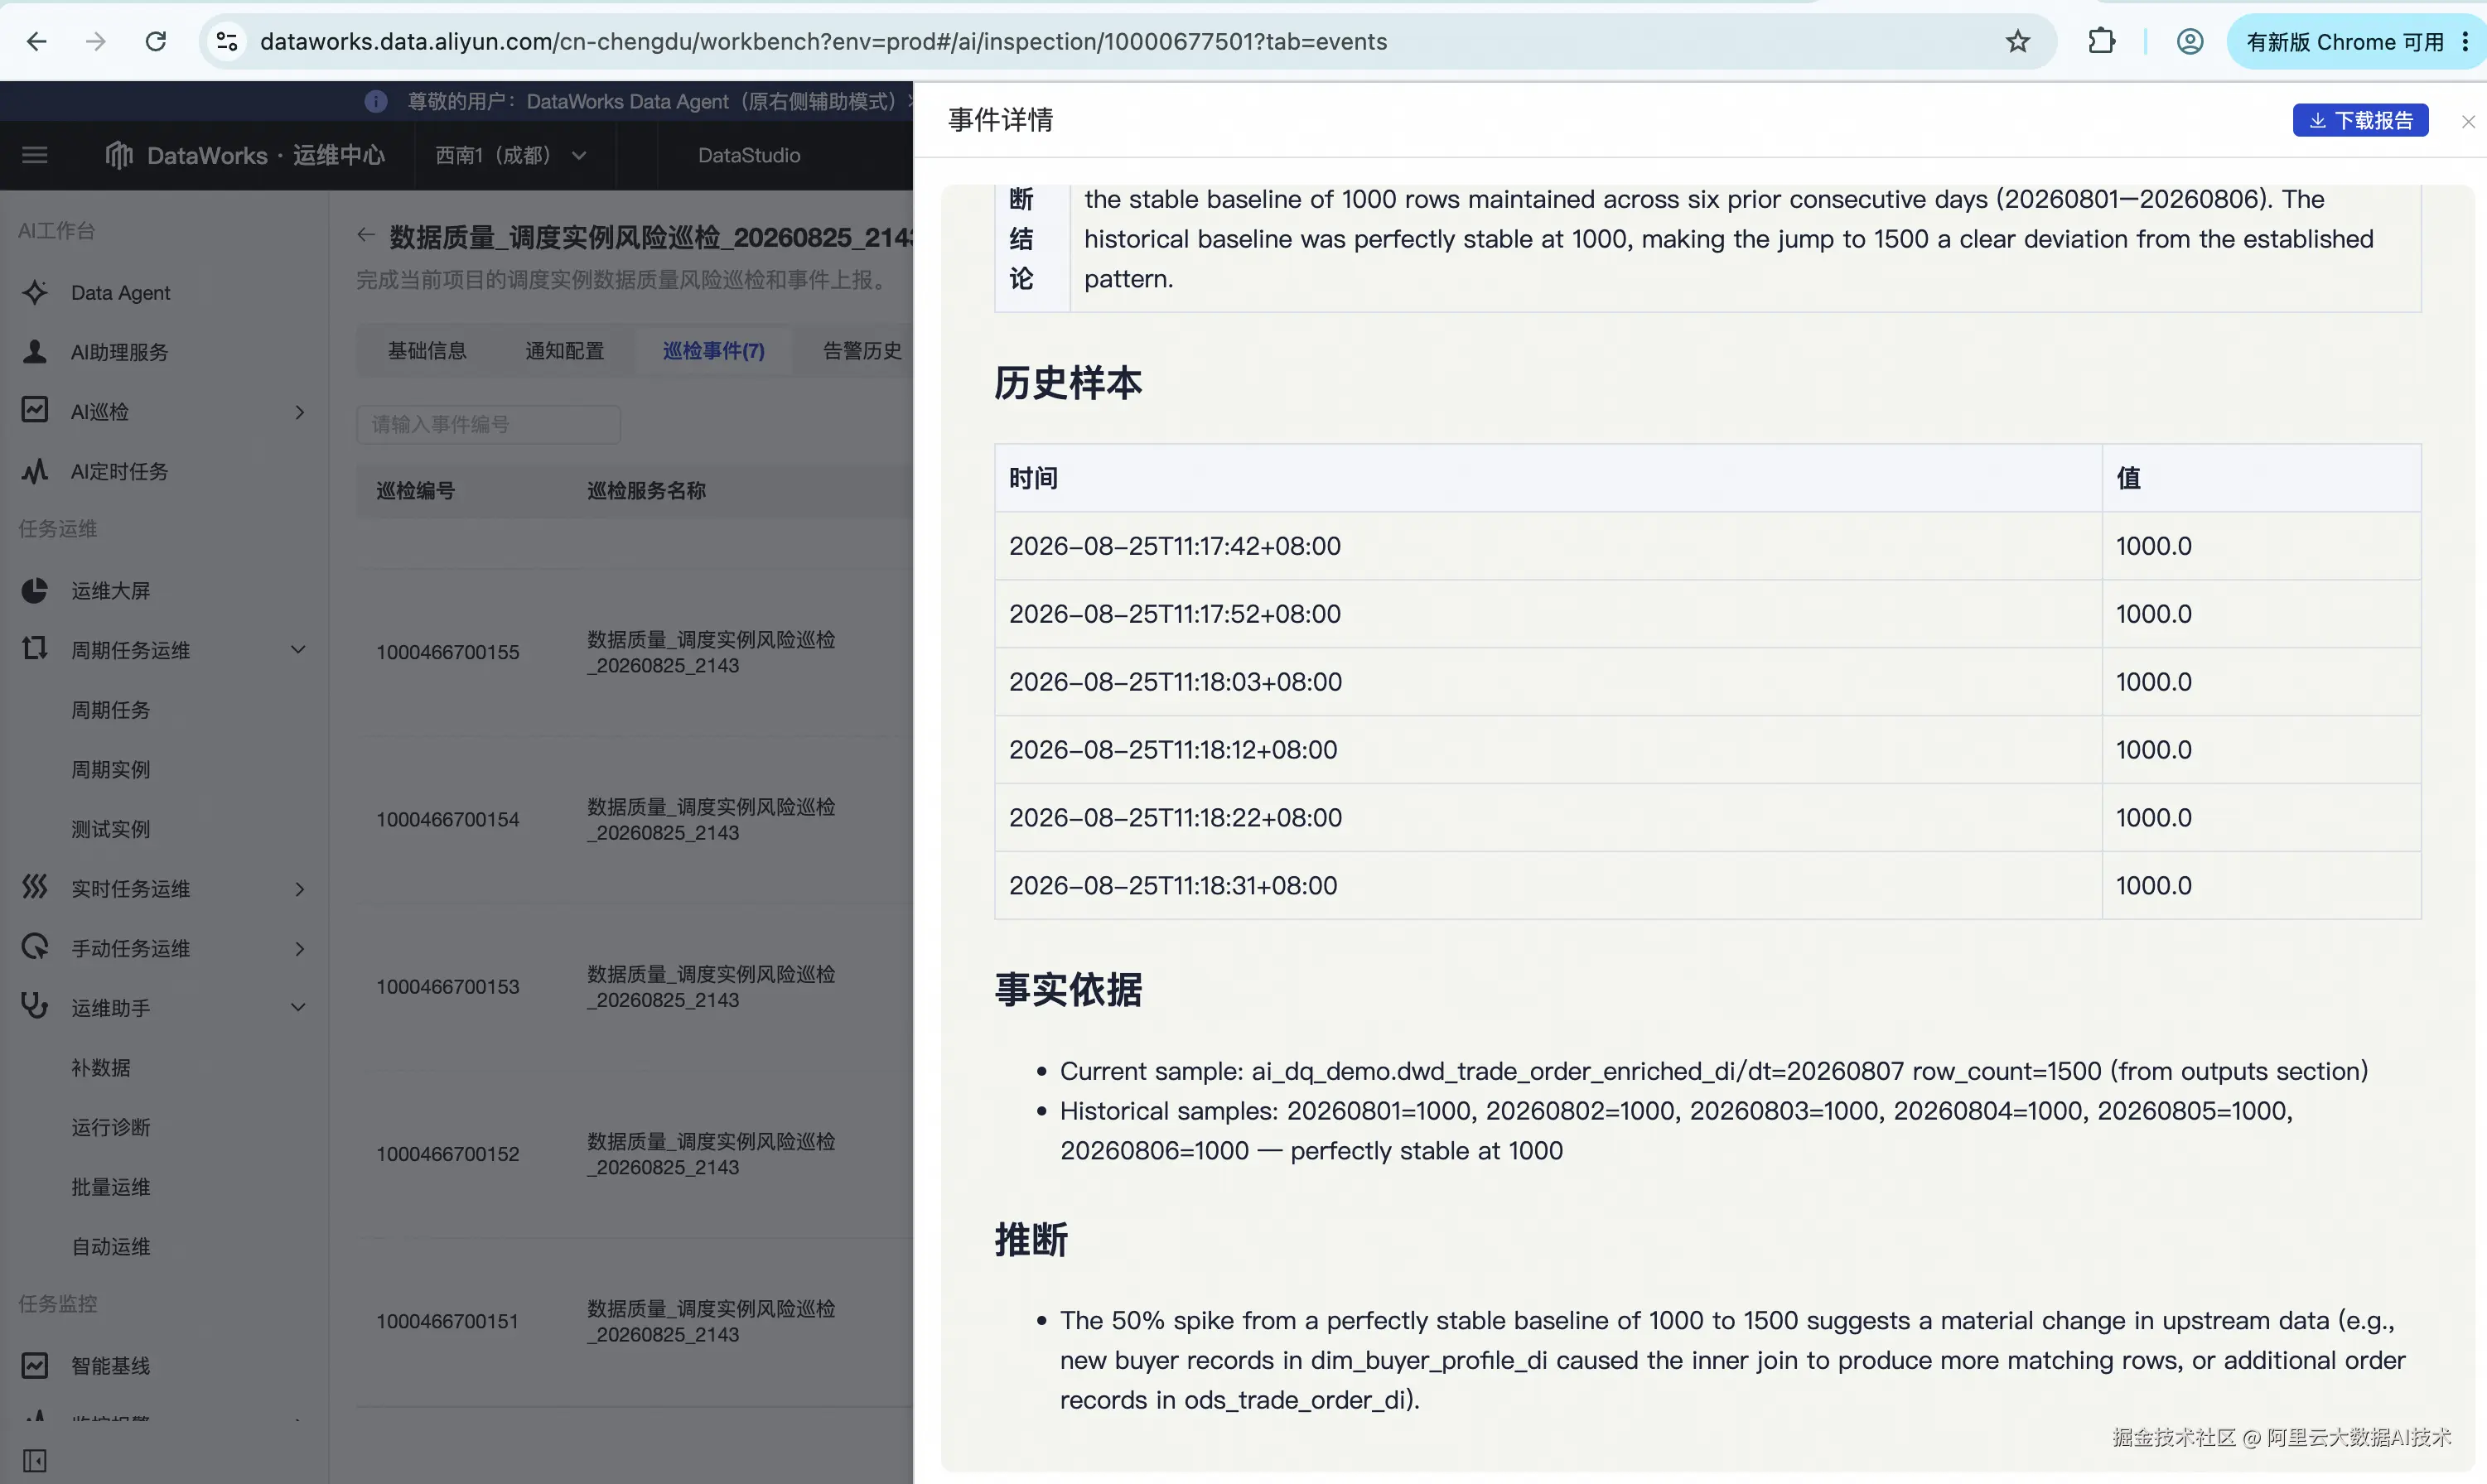Go back with the browser back arrow
The width and height of the screenshot is (2487, 1484).
pos(37,41)
